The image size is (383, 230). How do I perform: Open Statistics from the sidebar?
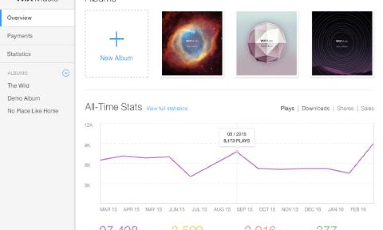[37, 54]
